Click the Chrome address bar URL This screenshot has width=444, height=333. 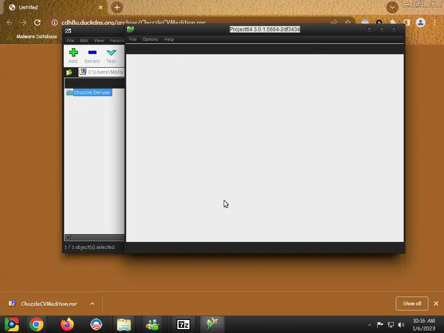pyautogui.click(x=134, y=23)
